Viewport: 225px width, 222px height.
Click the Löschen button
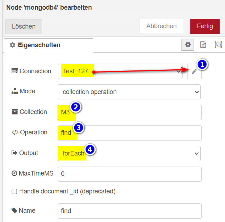point(24,26)
